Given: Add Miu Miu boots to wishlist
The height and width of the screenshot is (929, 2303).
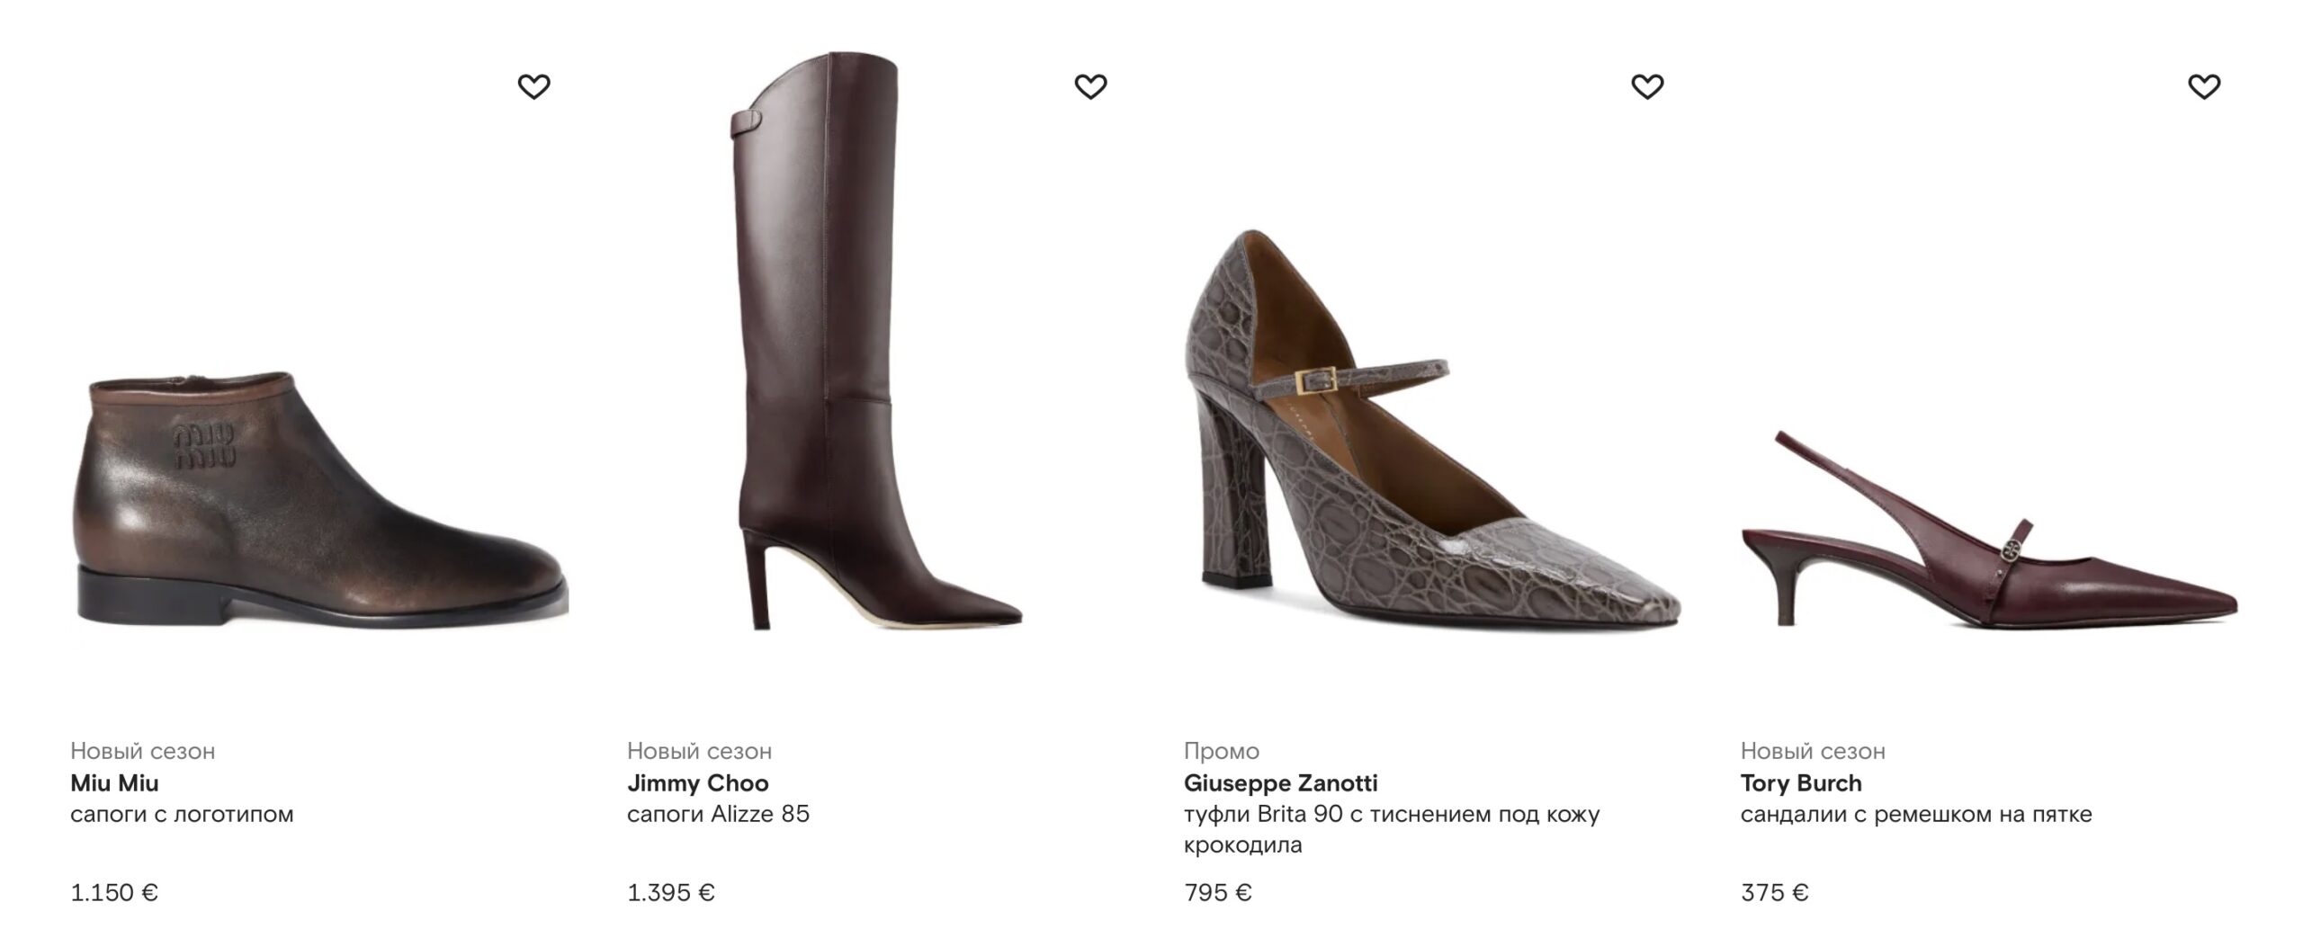Looking at the screenshot, I should coord(533,86).
